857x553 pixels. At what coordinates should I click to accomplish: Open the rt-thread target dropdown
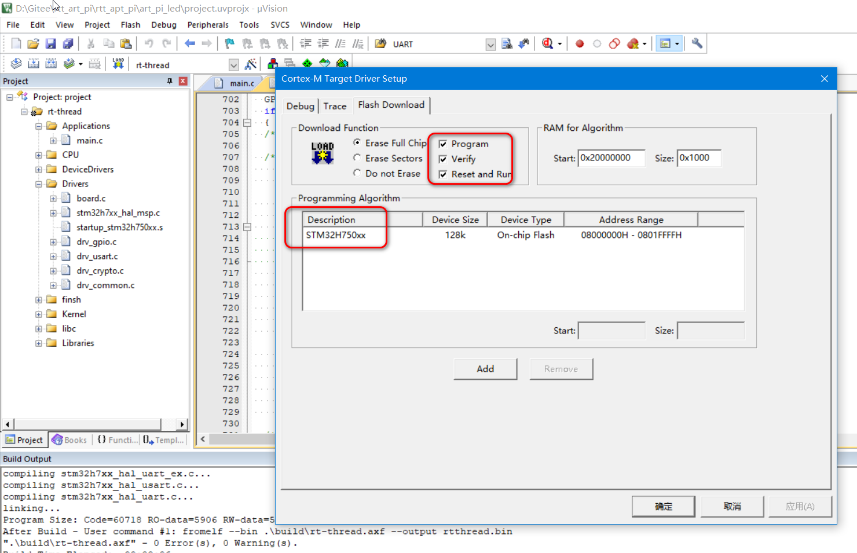click(x=233, y=65)
